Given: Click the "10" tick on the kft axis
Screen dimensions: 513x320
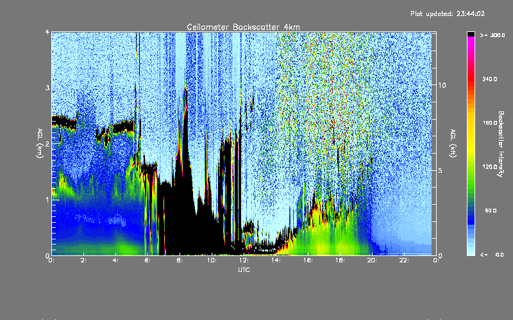Looking at the screenshot, I should [x=442, y=85].
